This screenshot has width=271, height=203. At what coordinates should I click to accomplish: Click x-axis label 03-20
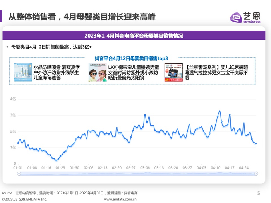pyautogui.click(x=173, y=168)
